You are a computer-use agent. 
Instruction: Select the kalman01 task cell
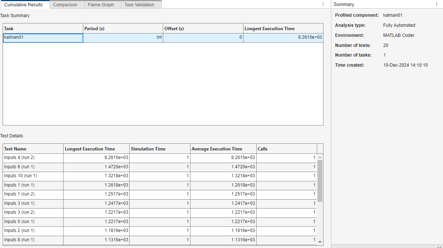[x=43, y=38]
